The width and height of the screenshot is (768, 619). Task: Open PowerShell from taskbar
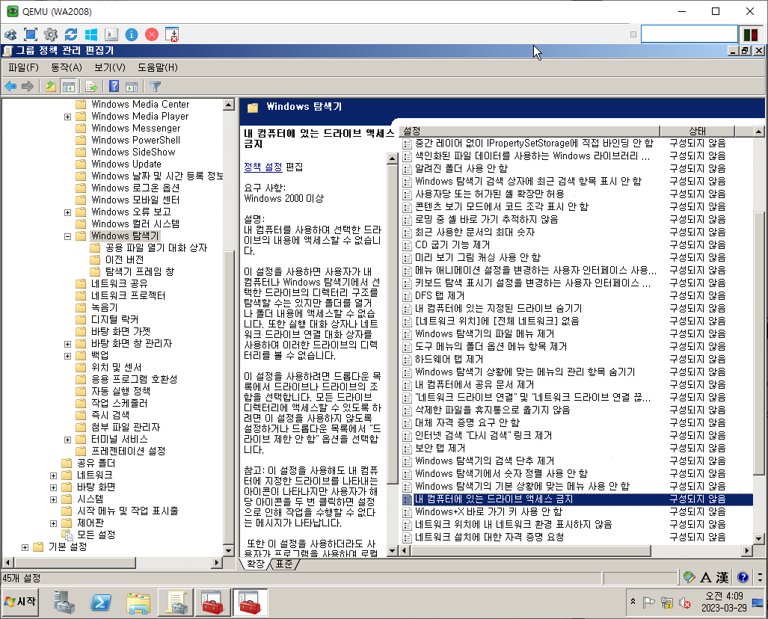(101, 602)
